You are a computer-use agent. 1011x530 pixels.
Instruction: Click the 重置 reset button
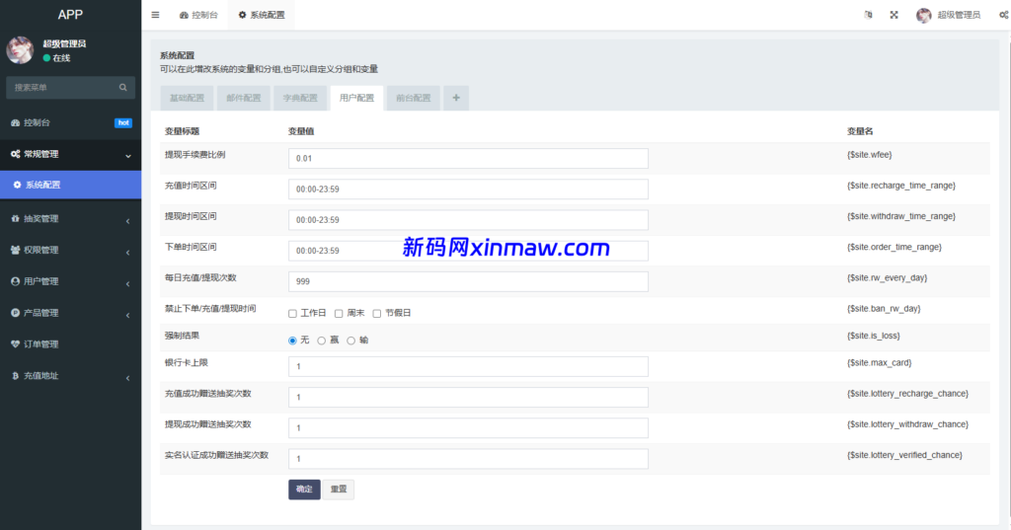(339, 490)
